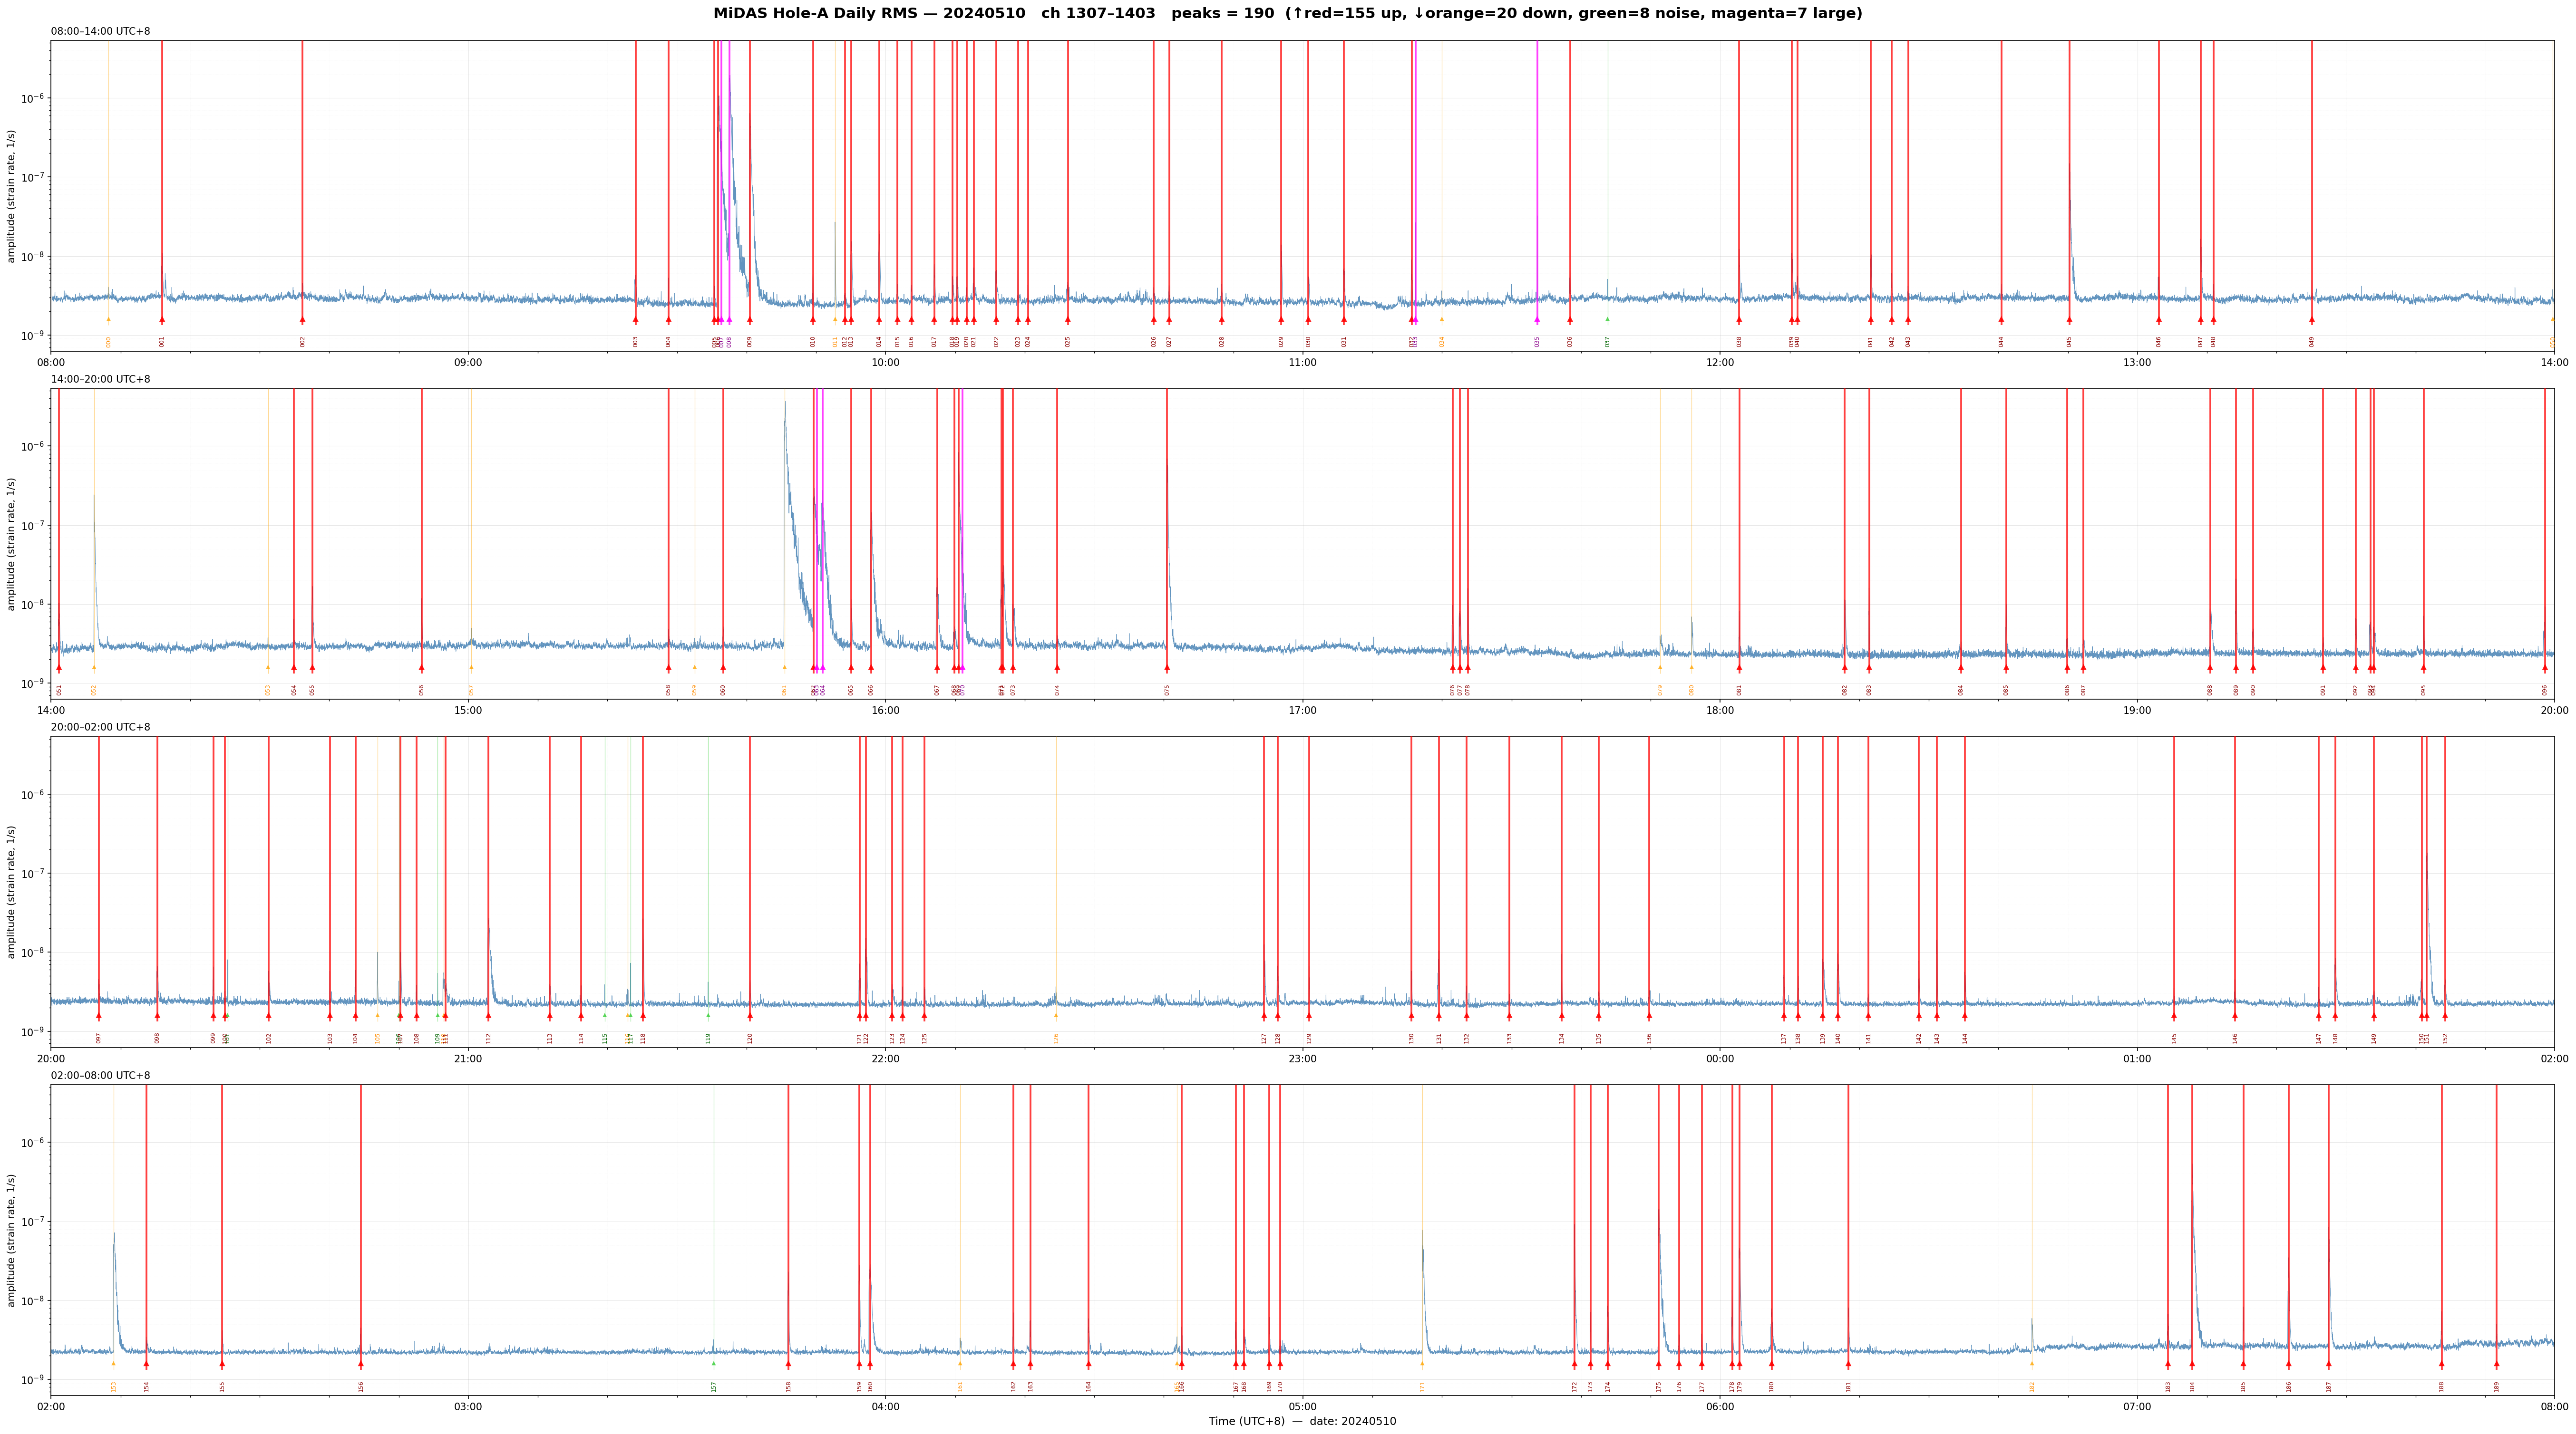
Task: Click the 03:00 x-axis tick label
Action: tap(468, 1407)
